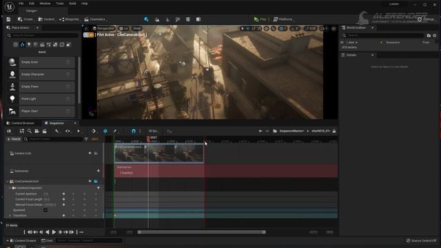Switch to Landscape mode icon
Viewport: 441px width, 248px height.
click(x=157, y=19)
